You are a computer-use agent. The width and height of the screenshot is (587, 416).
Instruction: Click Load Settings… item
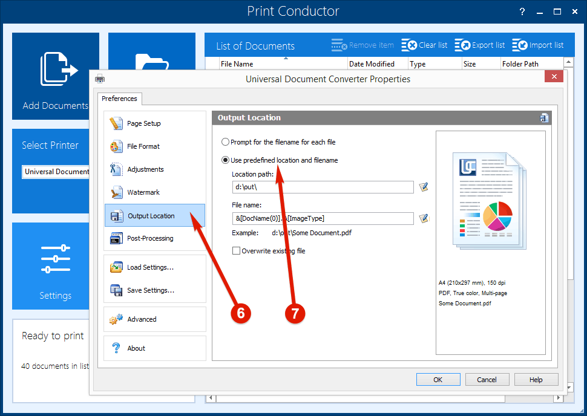coord(154,267)
